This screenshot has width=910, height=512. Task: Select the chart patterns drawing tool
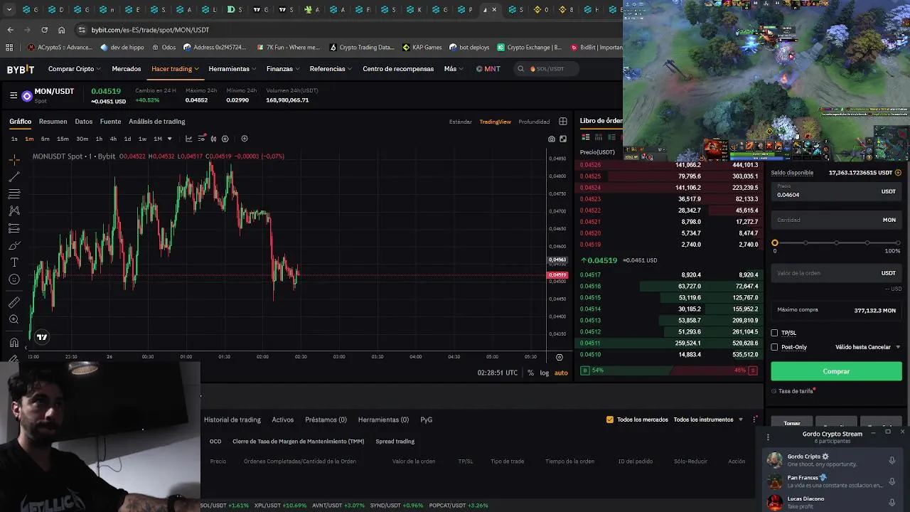(14, 210)
